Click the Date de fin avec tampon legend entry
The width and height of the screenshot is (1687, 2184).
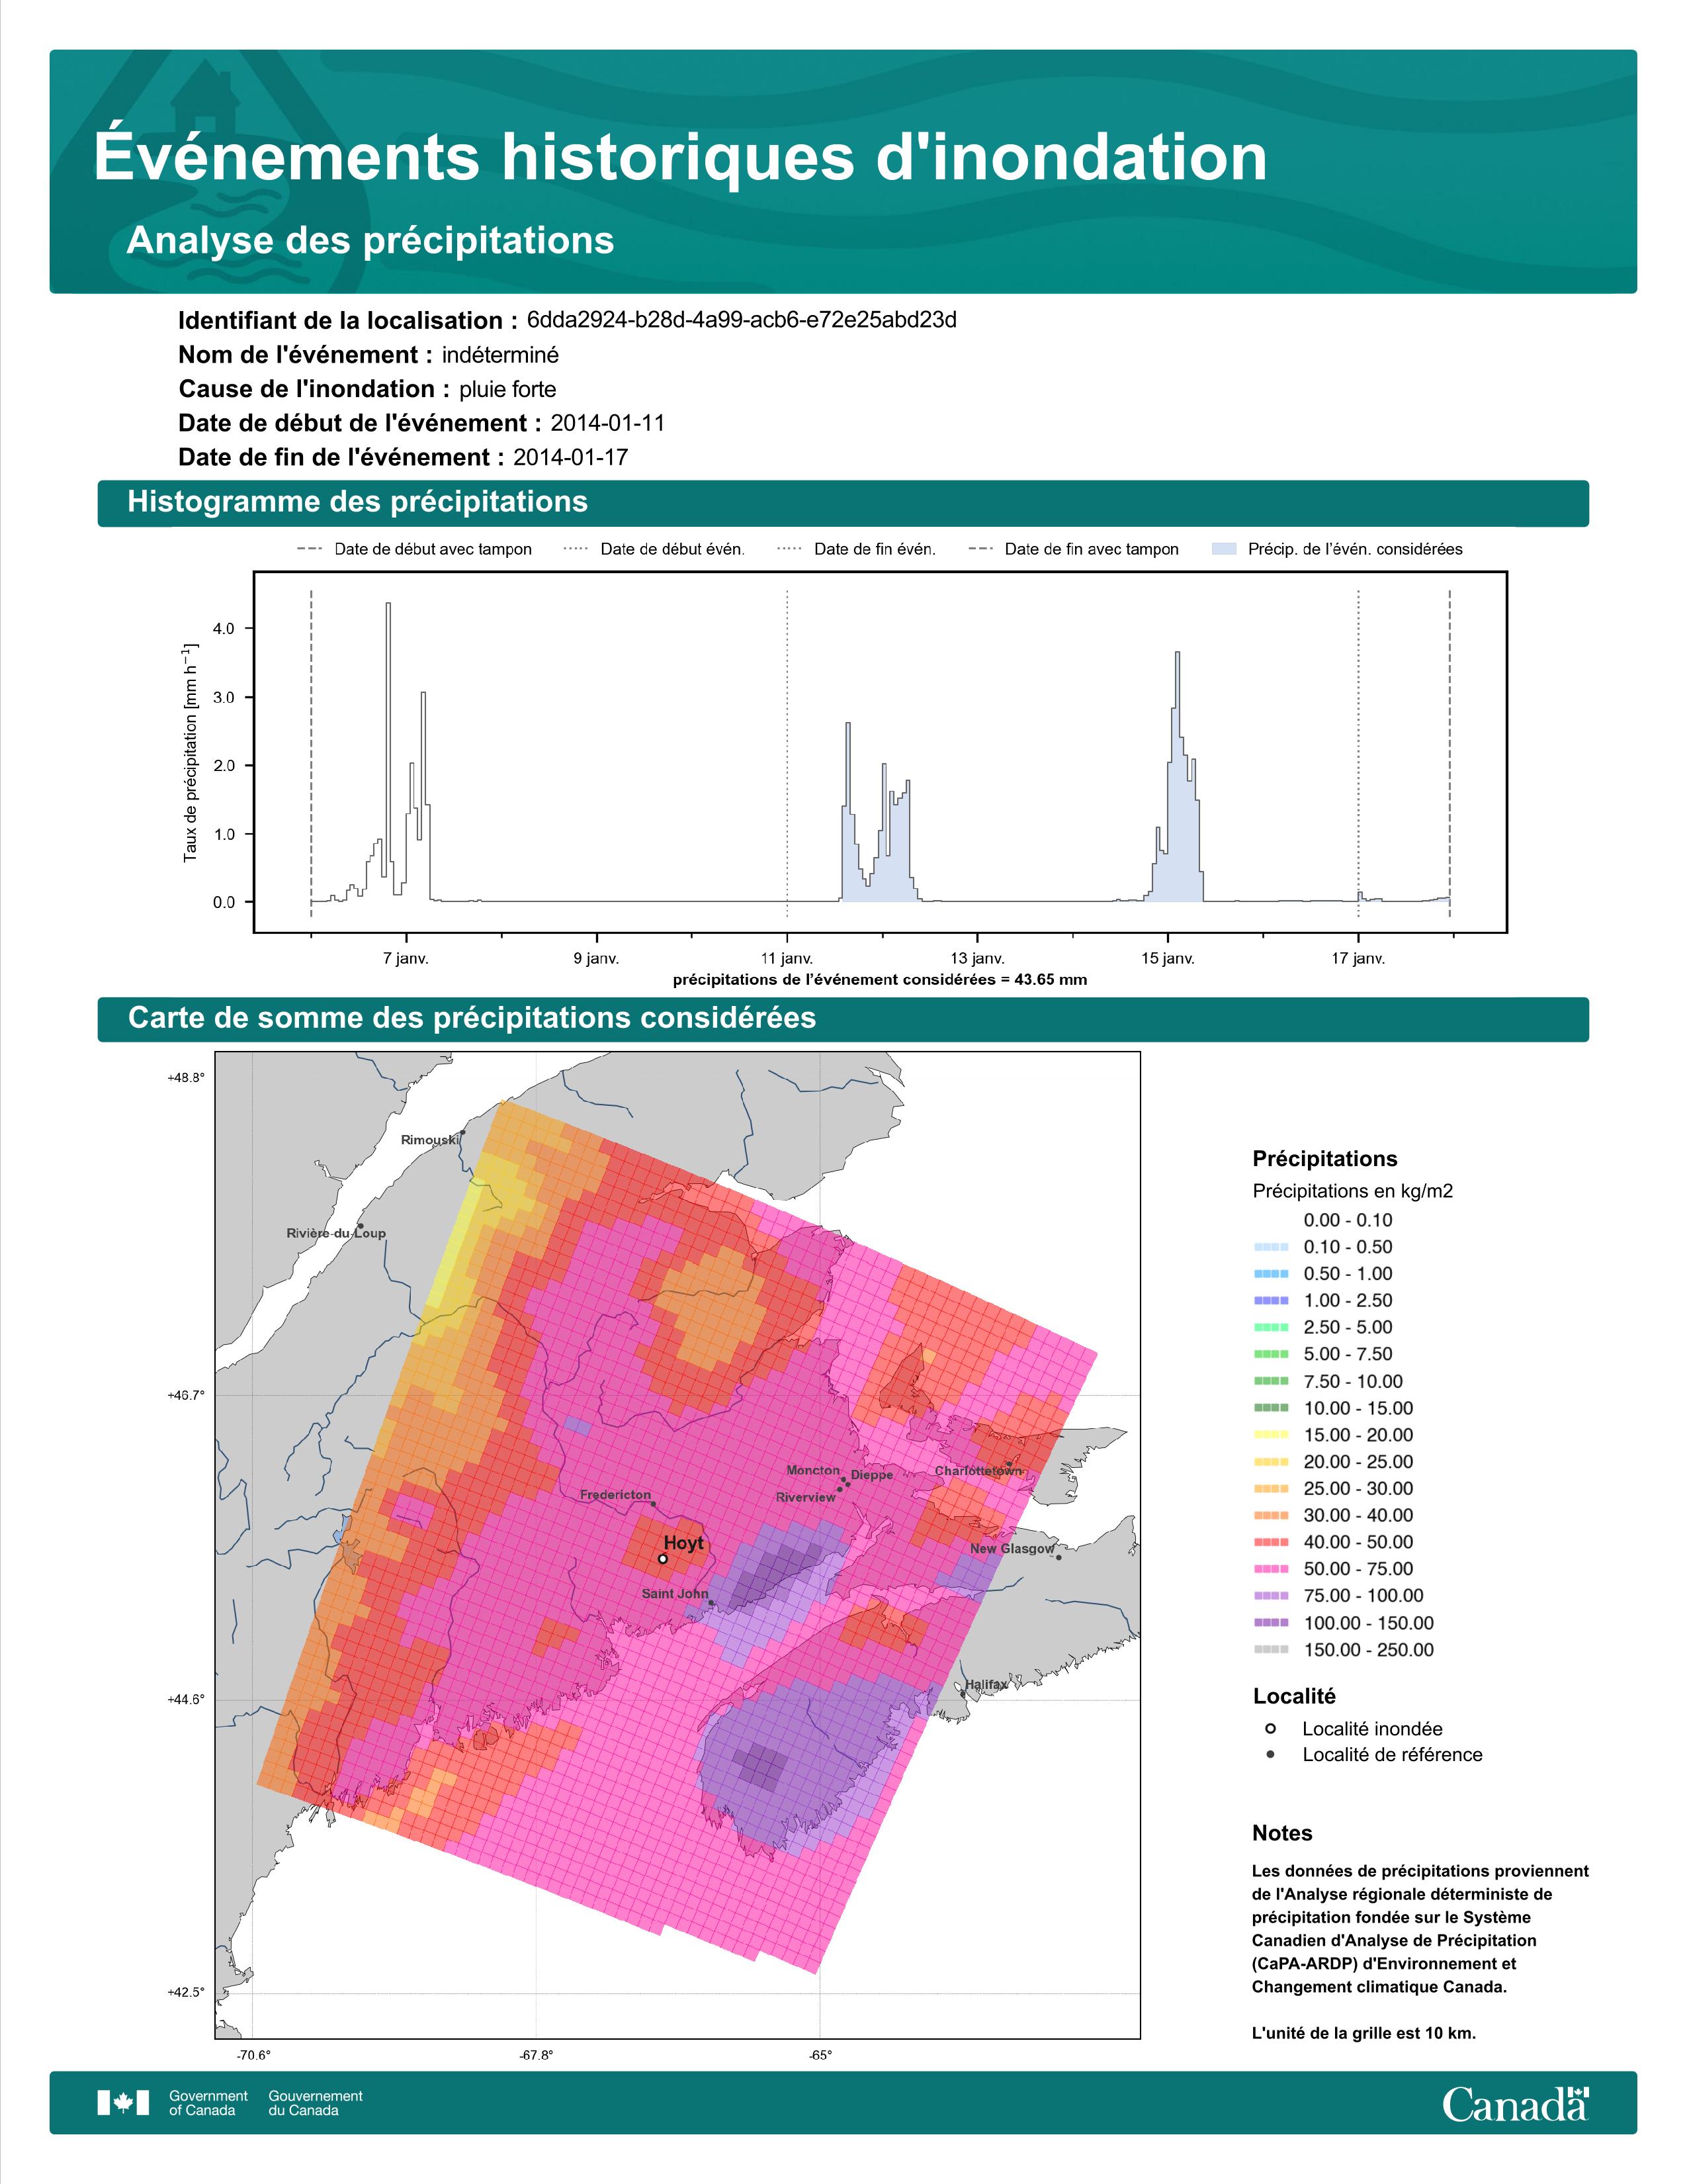1073,549
